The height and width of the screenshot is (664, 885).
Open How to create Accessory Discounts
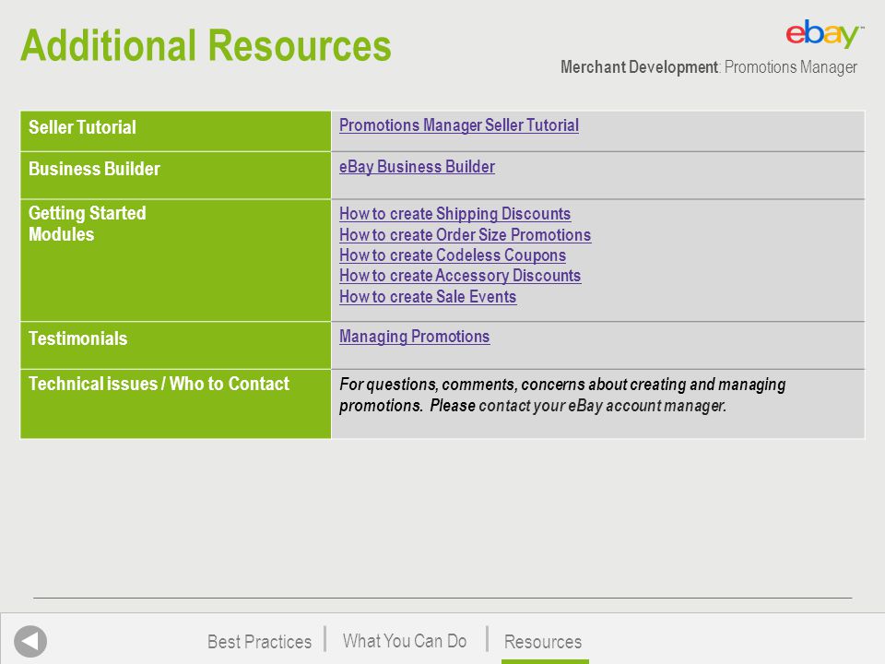(x=460, y=276)
